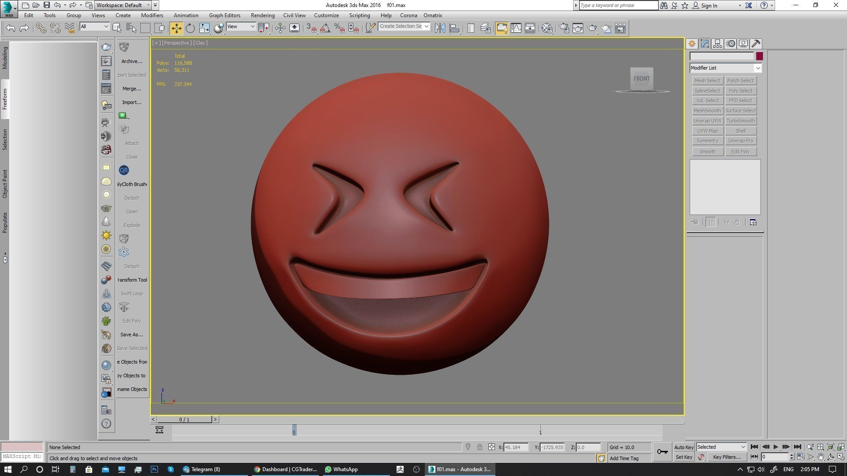Click the Windows Start button
The width and height of the screenshot is (847, 476).
7,469
